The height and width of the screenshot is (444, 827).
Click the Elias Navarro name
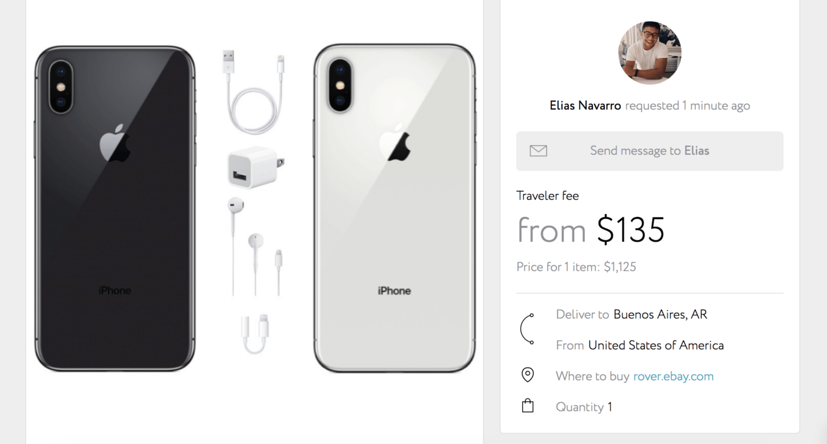[585, 106]
